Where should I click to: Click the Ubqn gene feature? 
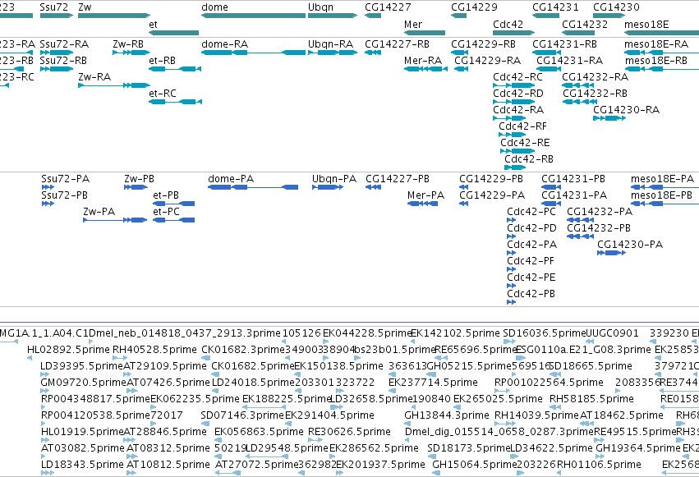click(x=333, y=16)
